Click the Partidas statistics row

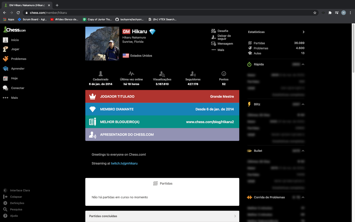(276, 43)
